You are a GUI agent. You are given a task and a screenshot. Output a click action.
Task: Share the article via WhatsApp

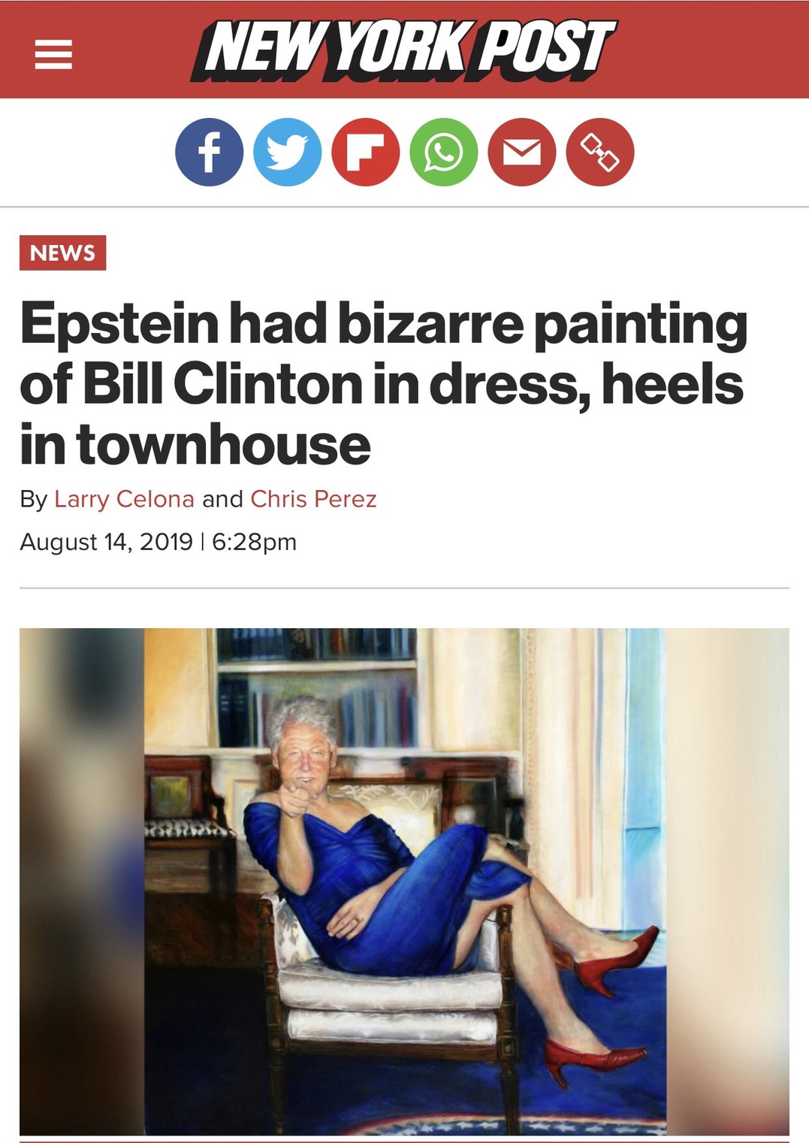click(444, 152)
